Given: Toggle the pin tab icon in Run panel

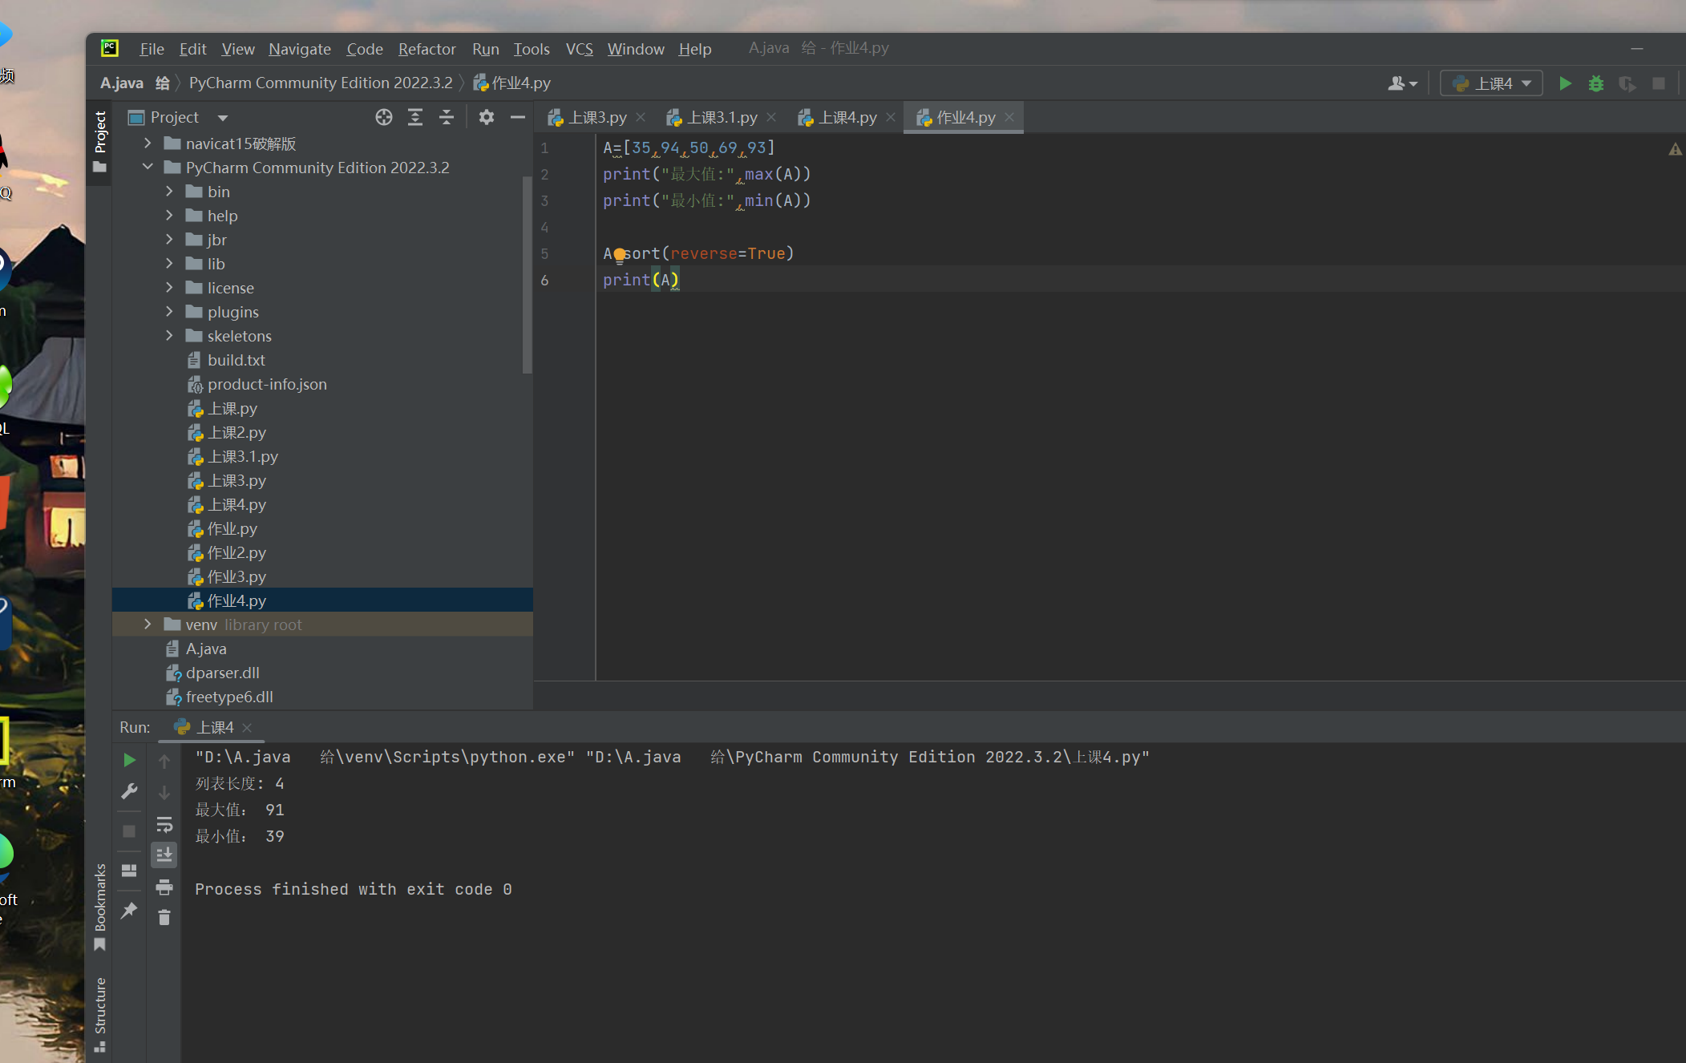Looking at the screenshot, I should click(x=129, y=911).
